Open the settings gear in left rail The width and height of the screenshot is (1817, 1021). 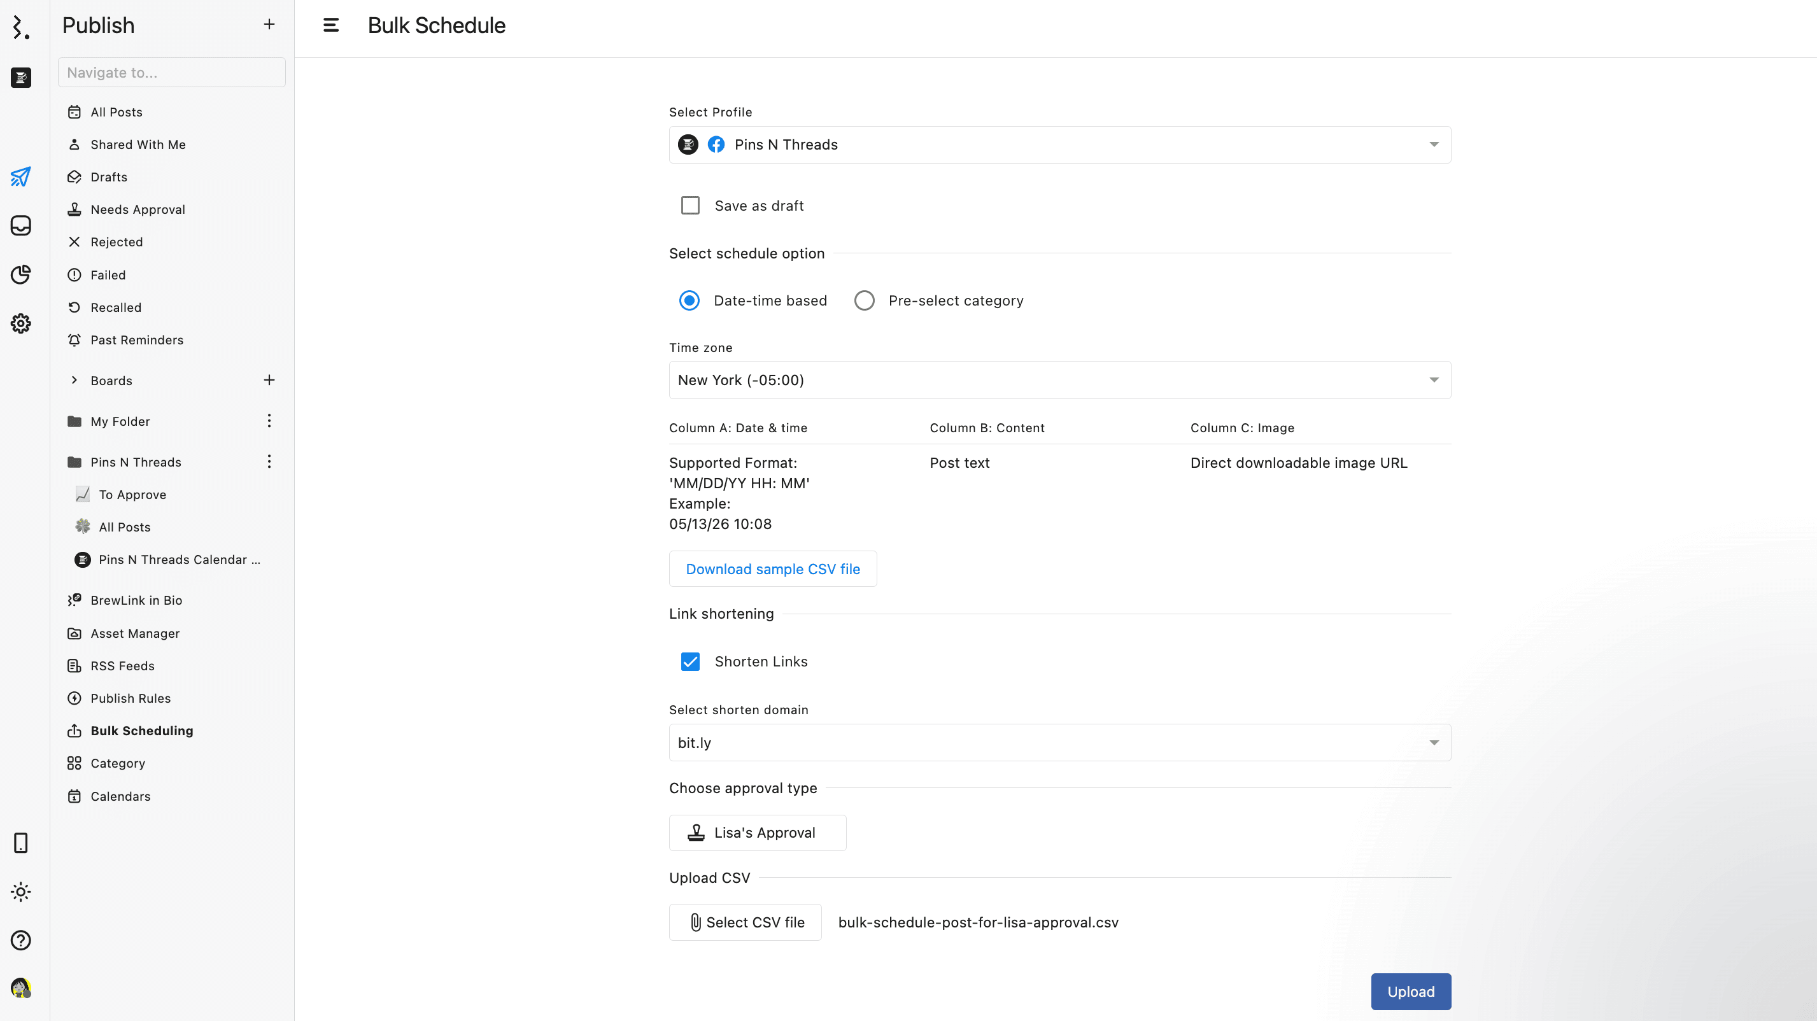[x=20, y=323]
